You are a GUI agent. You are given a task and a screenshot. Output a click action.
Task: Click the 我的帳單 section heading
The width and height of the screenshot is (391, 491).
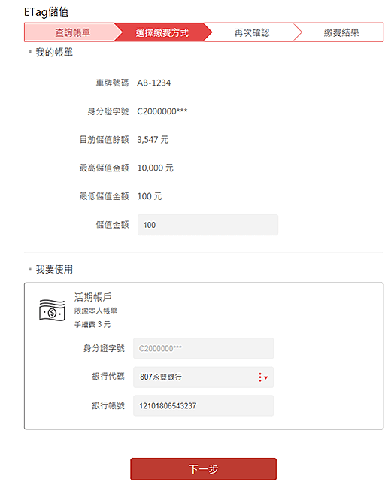54,52
